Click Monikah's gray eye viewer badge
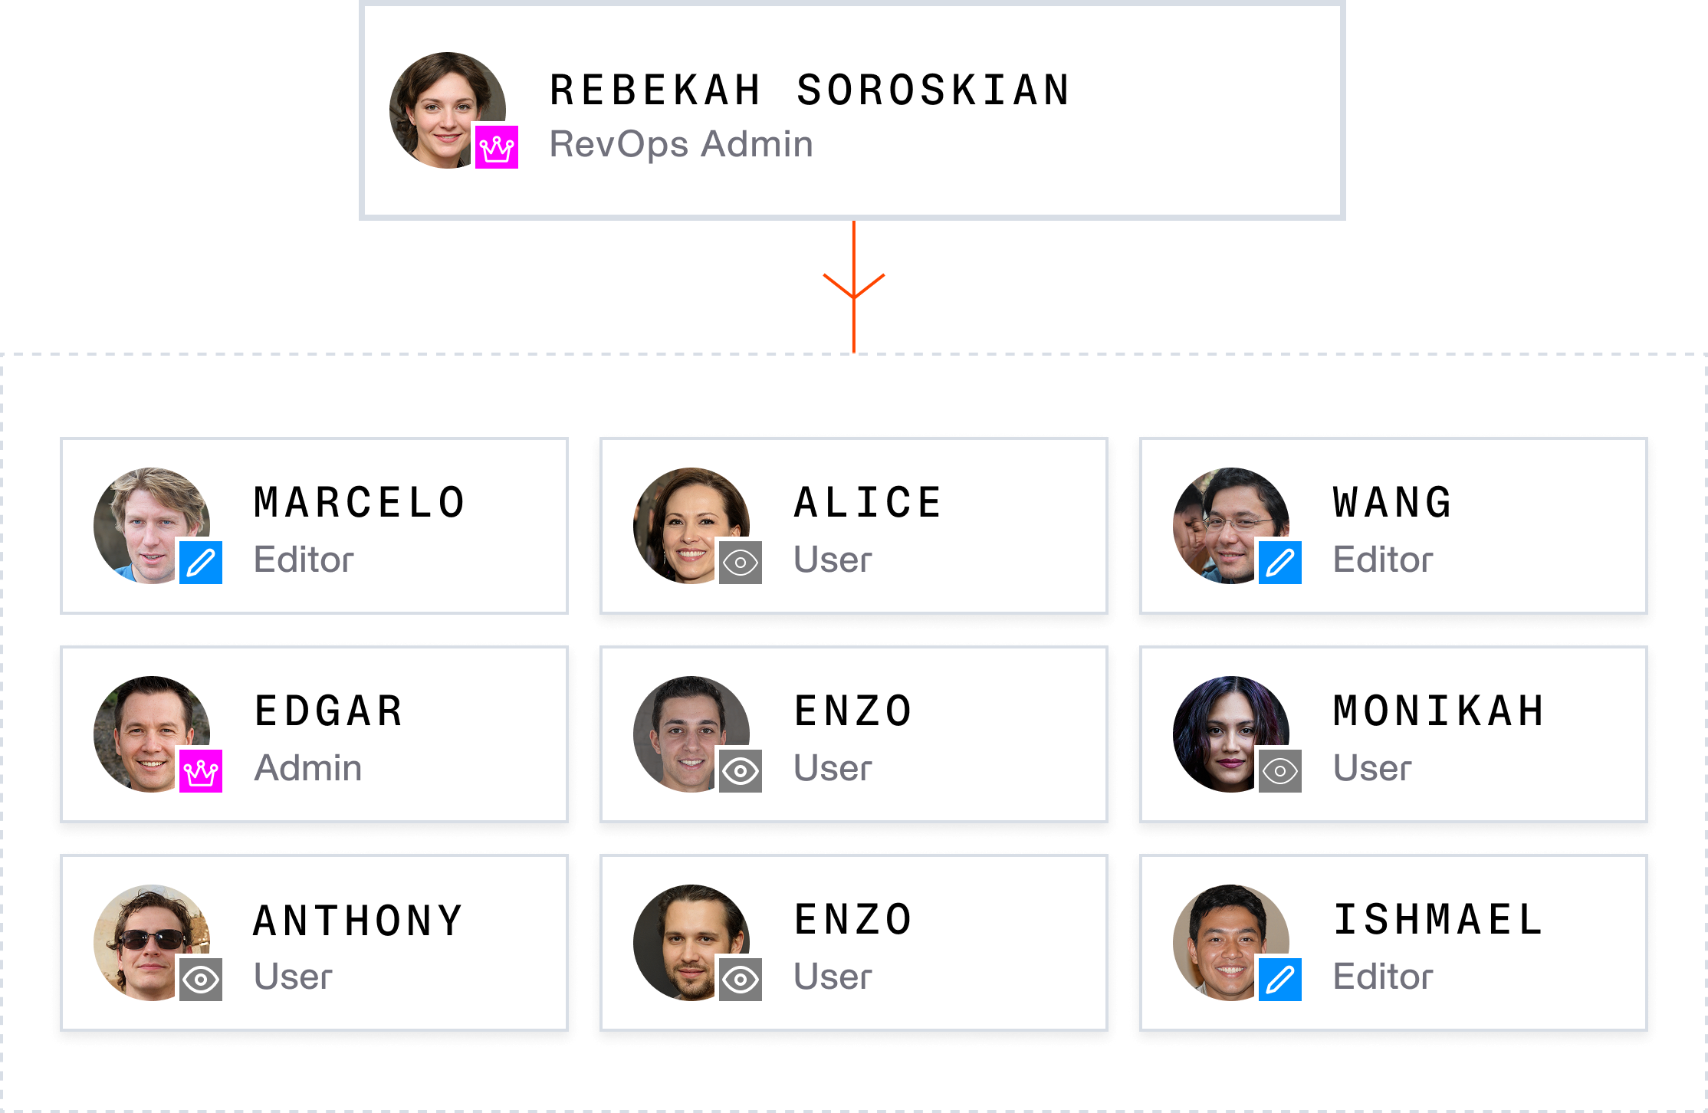Screen dimensions: 1708x1113 [1280, 771]
